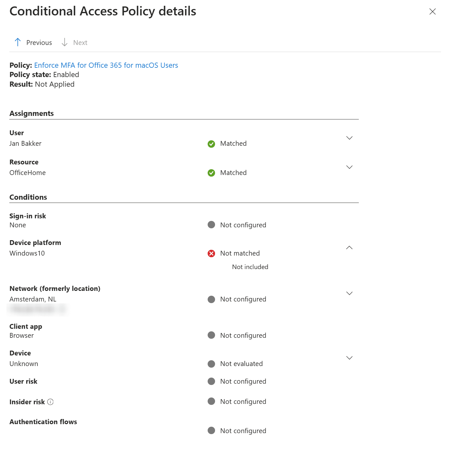This screenshot has width=449, height=454.
Task: Go to Previous policy
Action: pos(33,42)
